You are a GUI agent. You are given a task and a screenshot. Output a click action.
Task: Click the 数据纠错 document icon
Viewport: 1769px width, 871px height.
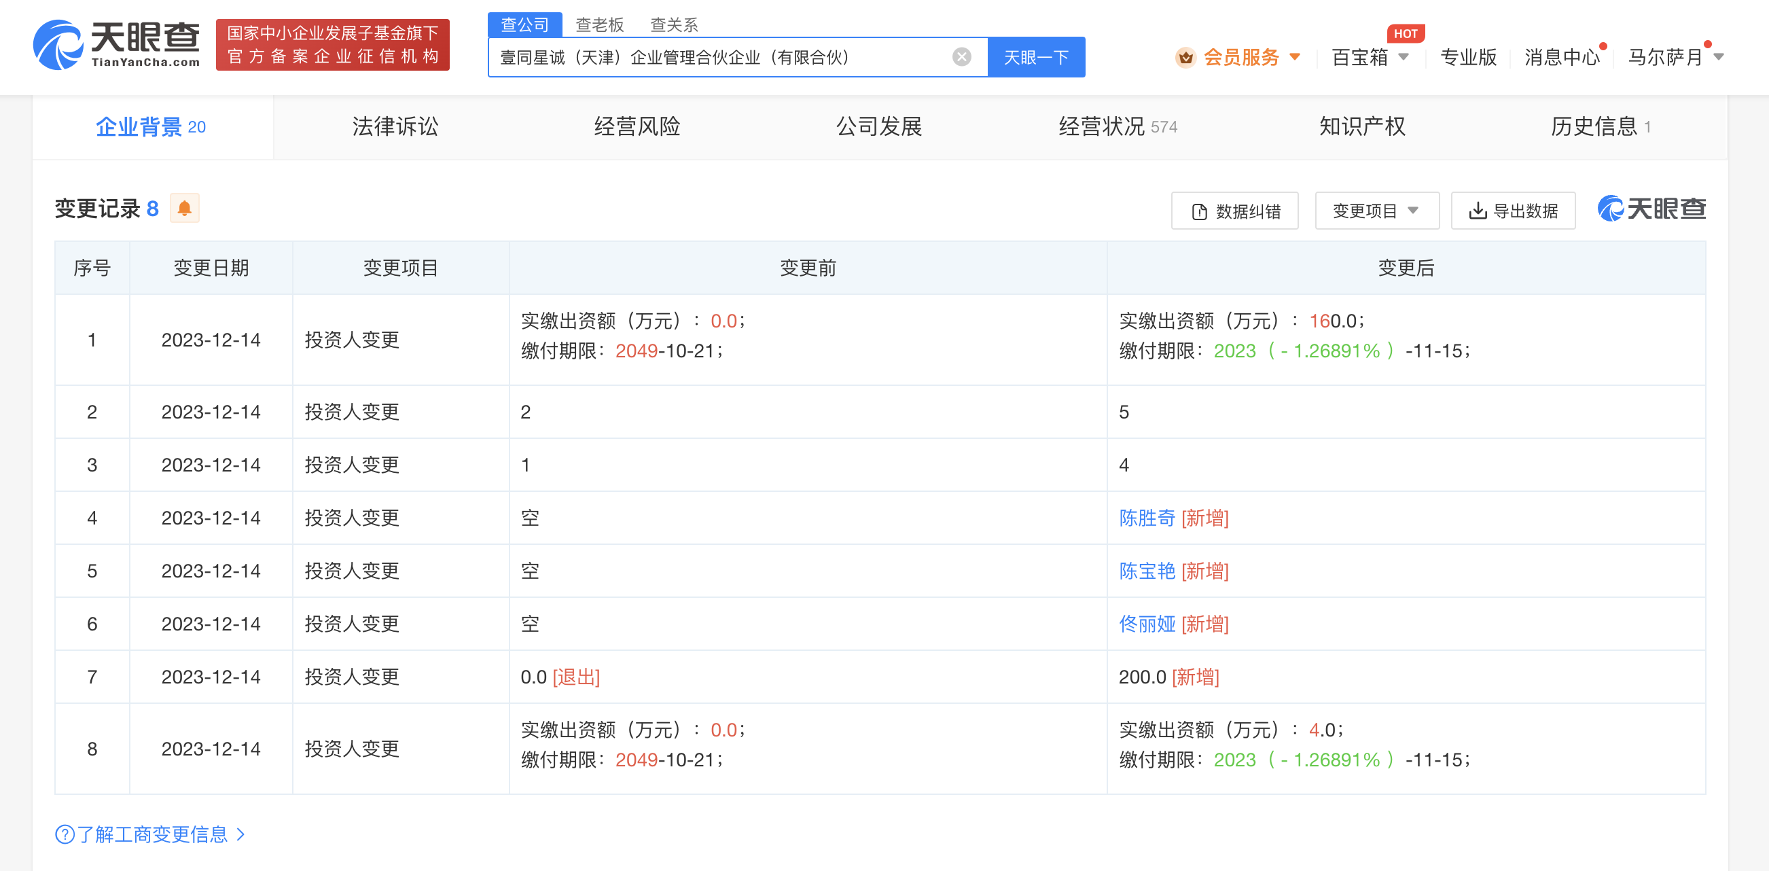pyautogui.click(x=1199, y=211)
